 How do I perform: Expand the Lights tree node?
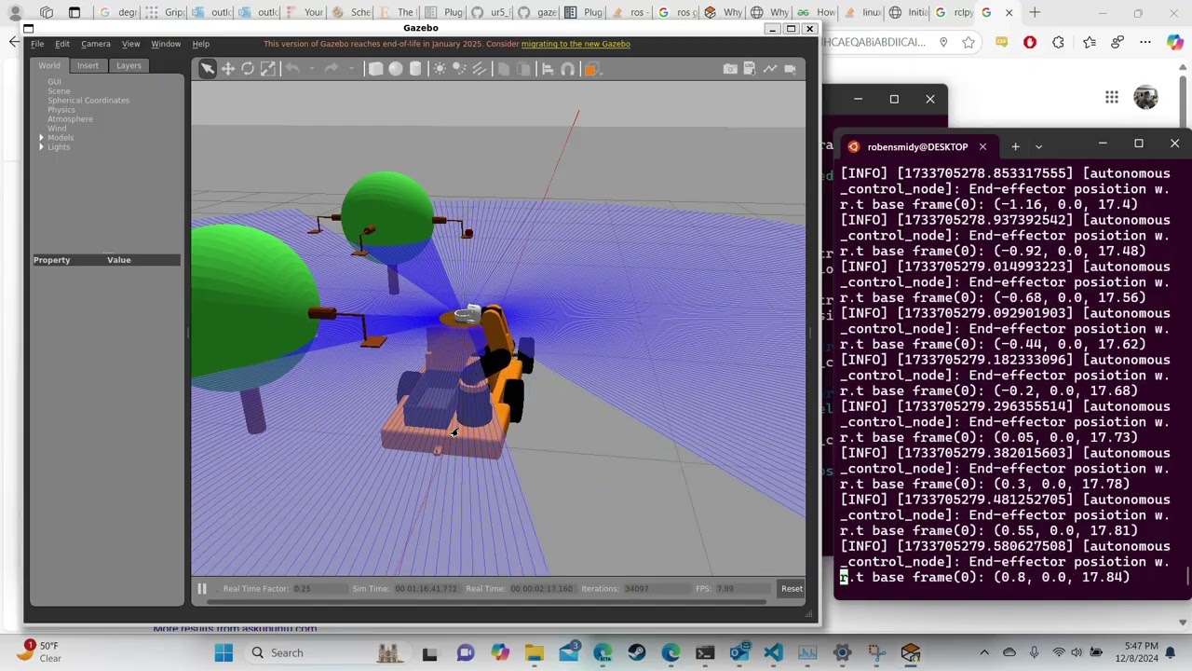click(41, 147)
